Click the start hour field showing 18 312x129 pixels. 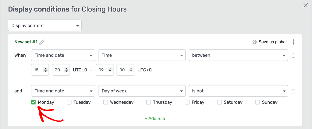pos(40,70)
